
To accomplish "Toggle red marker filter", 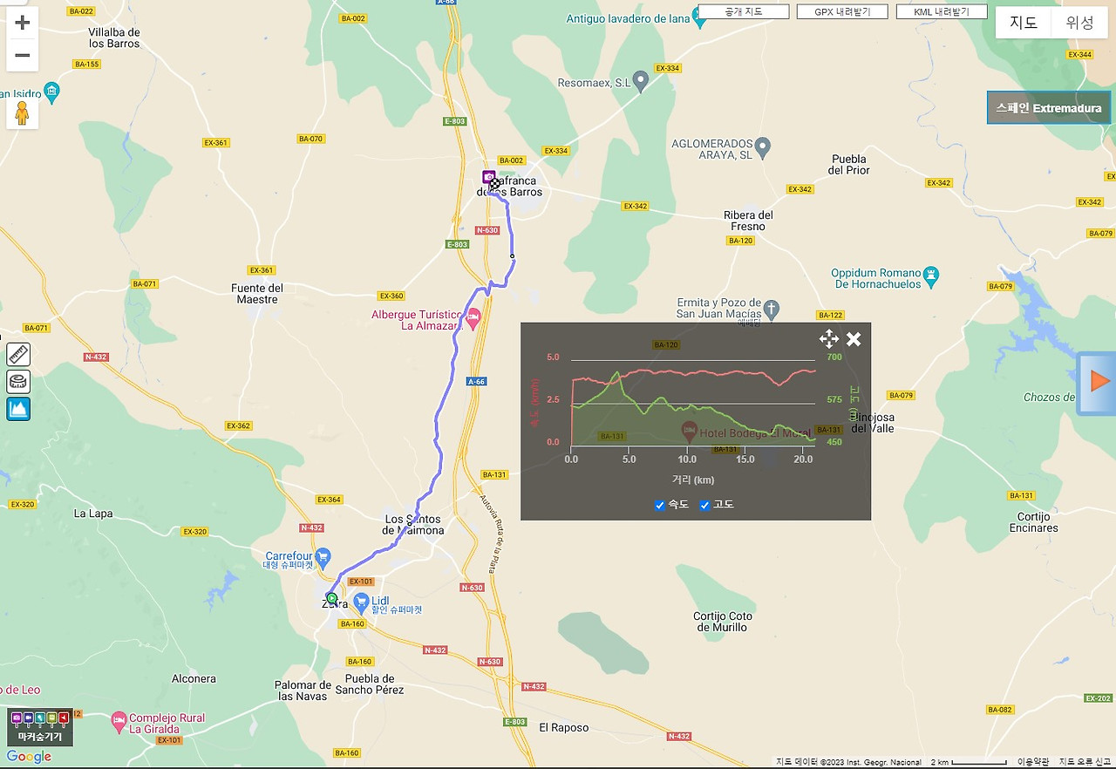I will click(63, 718).
